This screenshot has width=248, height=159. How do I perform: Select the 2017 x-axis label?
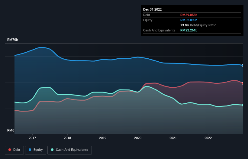pyautogui.click(x=32, y=138)
